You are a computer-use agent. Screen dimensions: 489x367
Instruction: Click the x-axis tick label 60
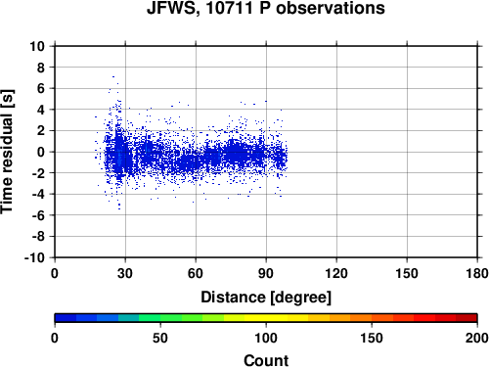point(196,273)
